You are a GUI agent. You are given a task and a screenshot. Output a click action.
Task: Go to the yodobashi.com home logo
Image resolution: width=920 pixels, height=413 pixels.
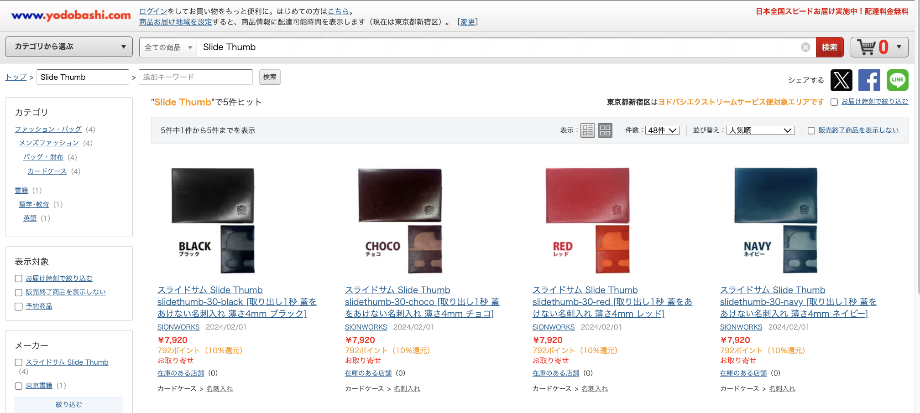click(71, 15)
